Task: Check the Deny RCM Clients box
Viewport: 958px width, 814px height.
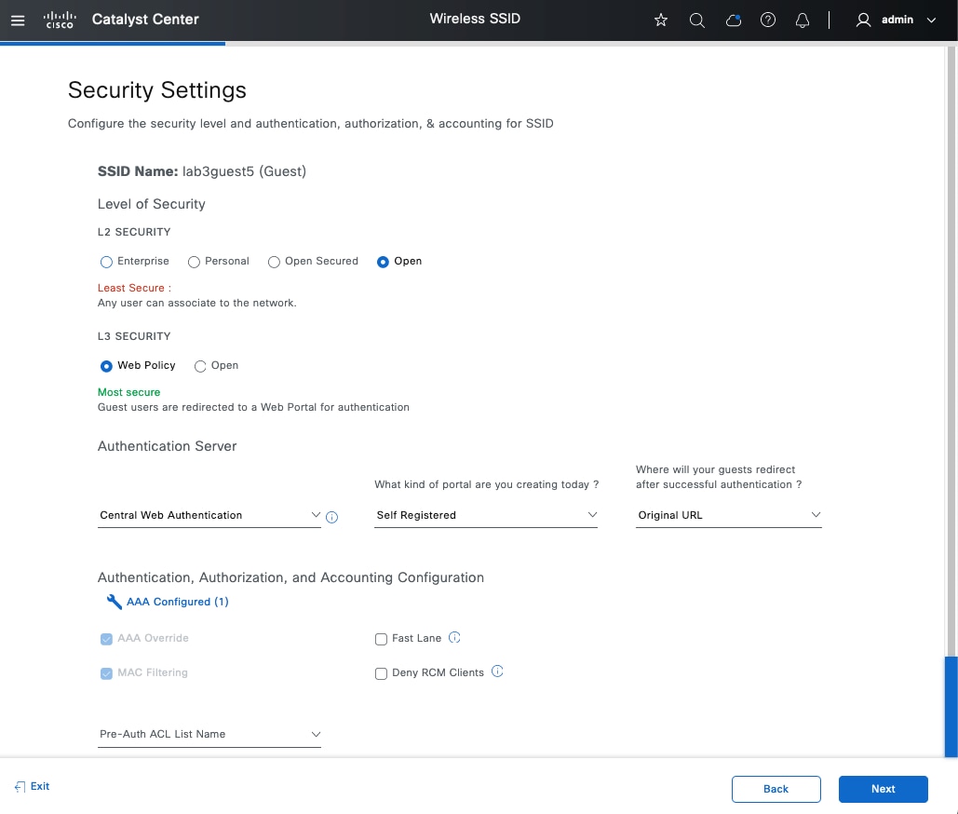Action: pyautogui.click(x=381, y=673)
